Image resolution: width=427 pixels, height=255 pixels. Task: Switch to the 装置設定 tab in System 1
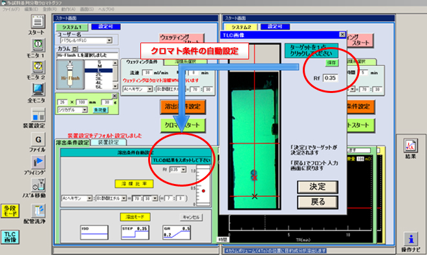click(x=109, y=143)
